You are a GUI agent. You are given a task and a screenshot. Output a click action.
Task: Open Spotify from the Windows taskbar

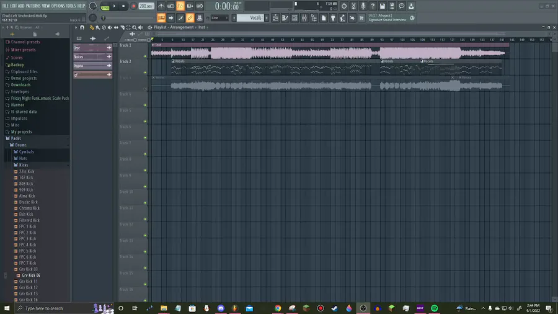pyautogui.click(x=435, y=308)
